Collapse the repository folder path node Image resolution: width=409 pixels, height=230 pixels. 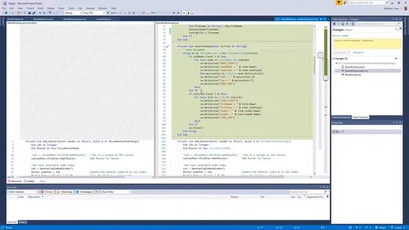336,63
